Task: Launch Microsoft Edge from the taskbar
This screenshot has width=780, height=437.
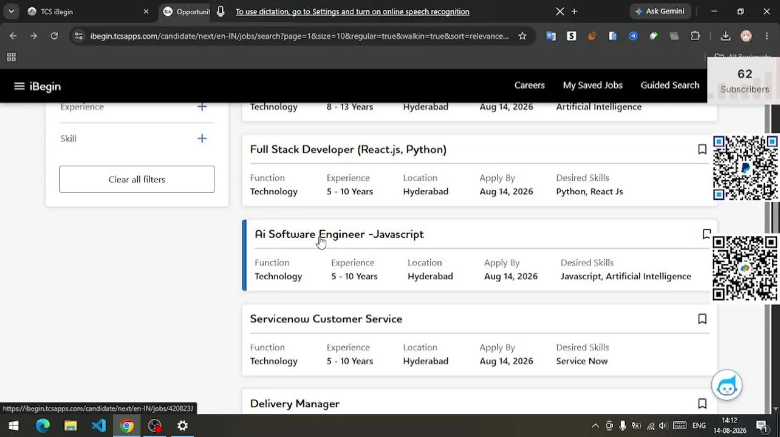Action: click(43, 425)
